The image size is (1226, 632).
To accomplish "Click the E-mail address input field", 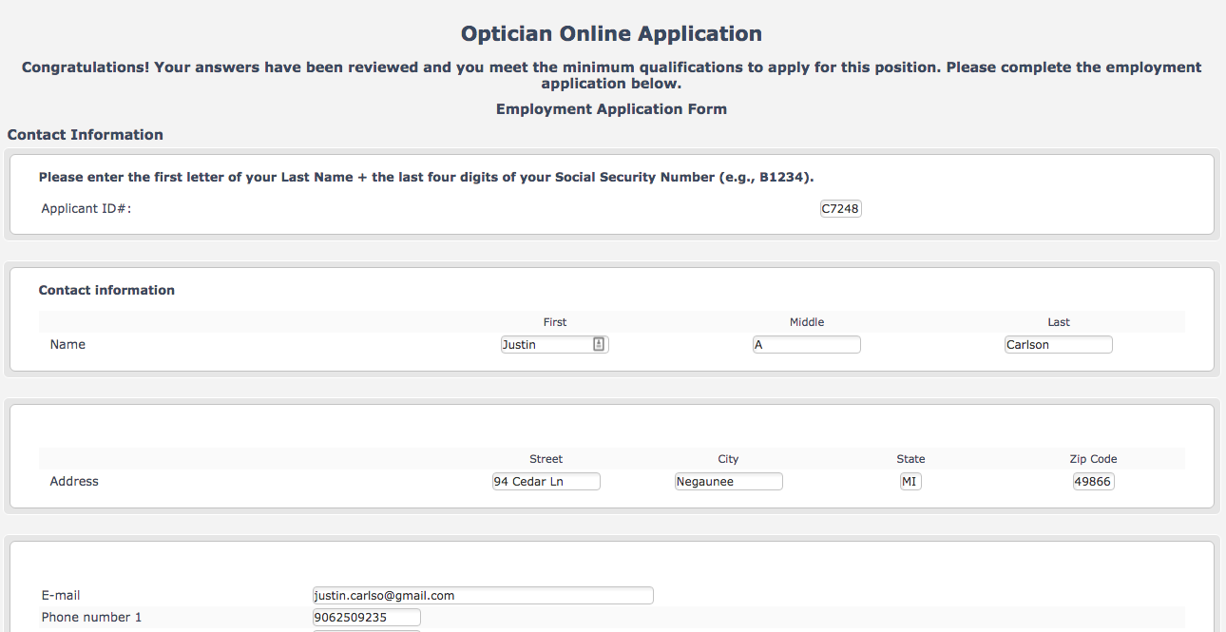I will [x=483, y=596].
